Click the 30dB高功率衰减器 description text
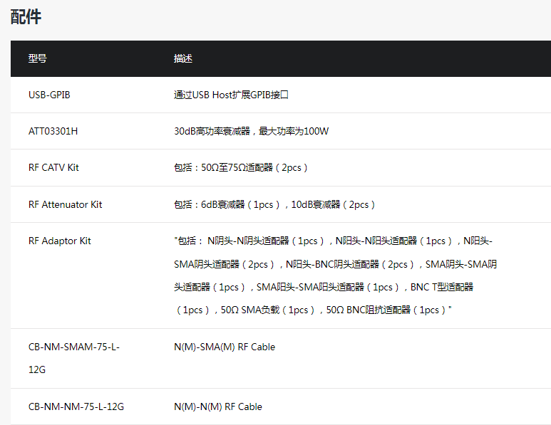Screen dimensions: 551x425 tap(214, 131)
